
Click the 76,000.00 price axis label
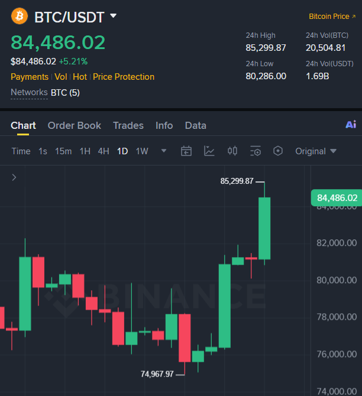tap(337, 354)
